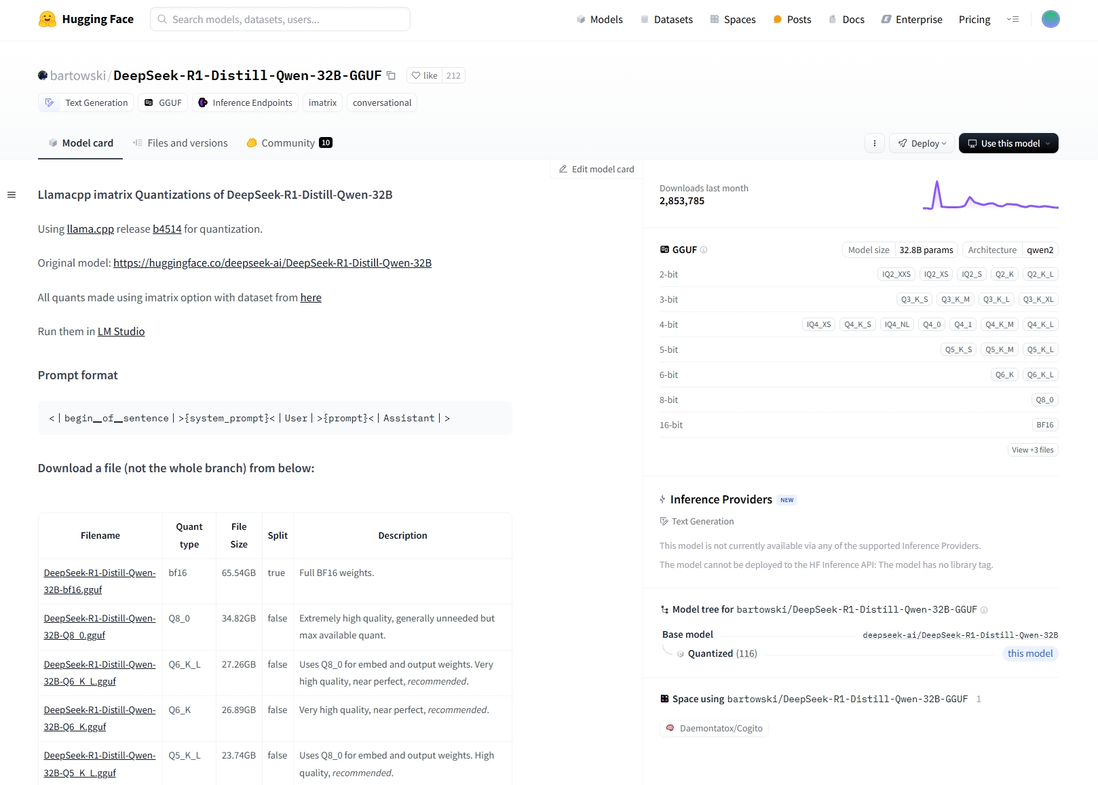Screen dimensions: 1098x785
Task: Click the bartowski author name
Action: (78, 75)
